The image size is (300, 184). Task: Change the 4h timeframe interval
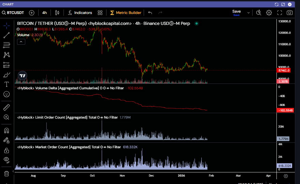(44, 13)
